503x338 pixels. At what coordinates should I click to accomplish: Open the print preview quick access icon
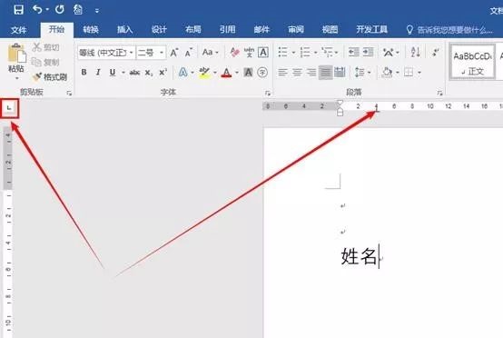tap(78, 9)
